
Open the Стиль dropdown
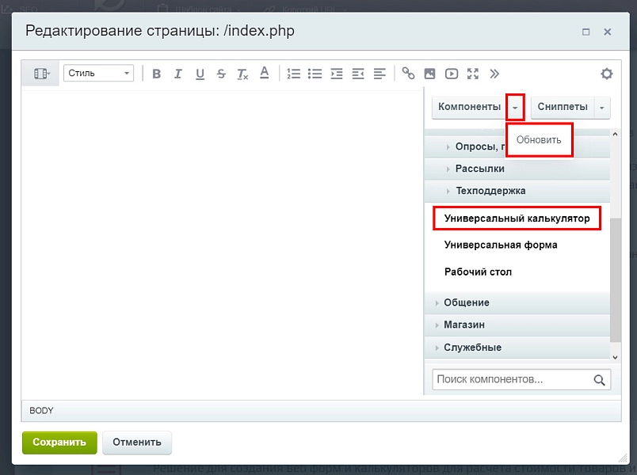coord(99,73)
